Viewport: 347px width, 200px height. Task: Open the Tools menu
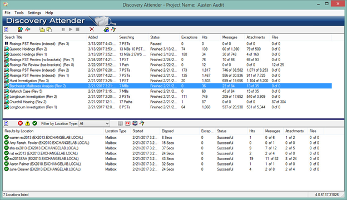[19, 13]
